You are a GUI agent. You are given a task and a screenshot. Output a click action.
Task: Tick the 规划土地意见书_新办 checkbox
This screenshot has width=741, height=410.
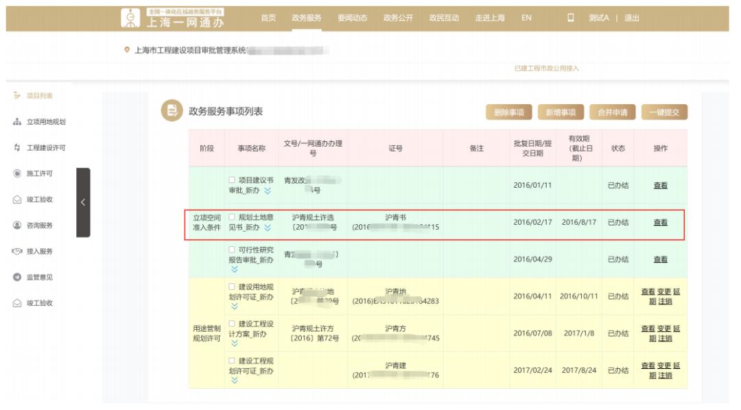232,217
